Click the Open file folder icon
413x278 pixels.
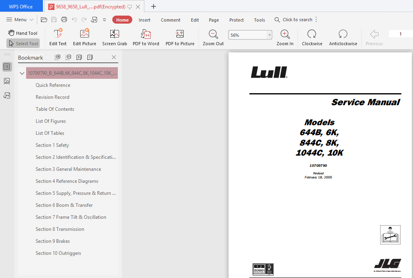click(x=44, y=20)
